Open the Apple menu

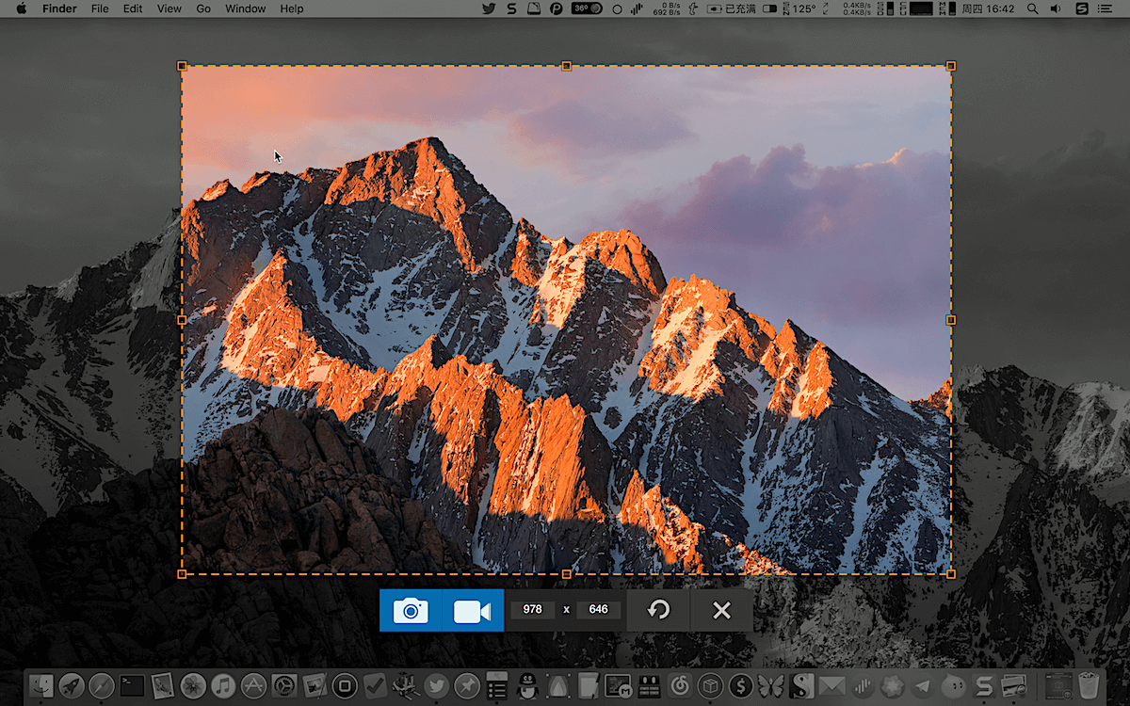tap(21, 8)
